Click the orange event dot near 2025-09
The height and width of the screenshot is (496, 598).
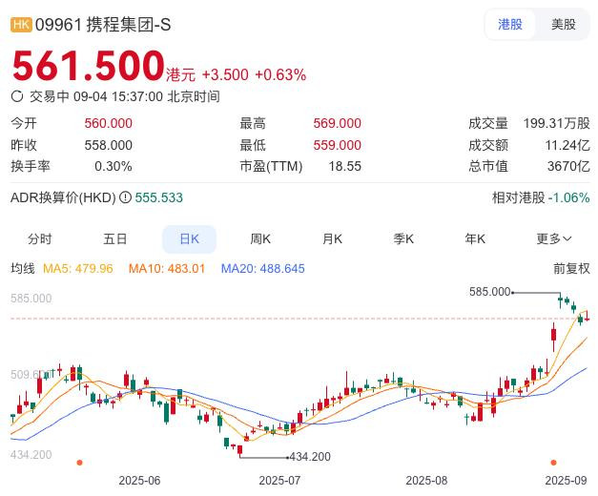[x=553, y=463]
